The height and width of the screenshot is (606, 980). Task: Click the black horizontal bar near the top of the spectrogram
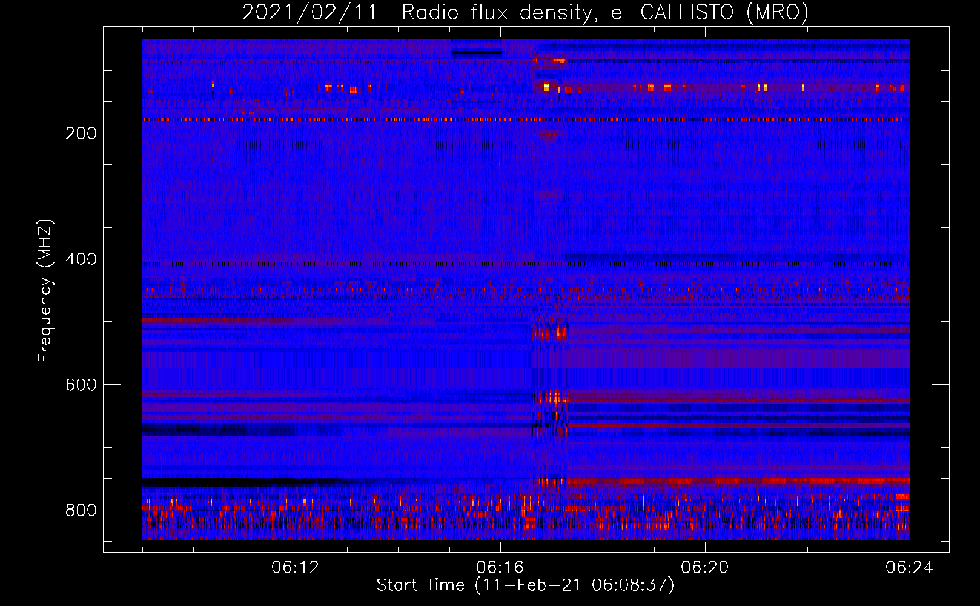point(476,53)
